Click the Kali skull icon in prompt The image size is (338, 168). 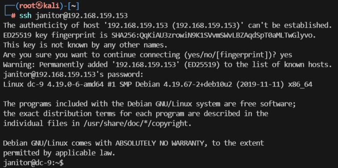[40, 6]
